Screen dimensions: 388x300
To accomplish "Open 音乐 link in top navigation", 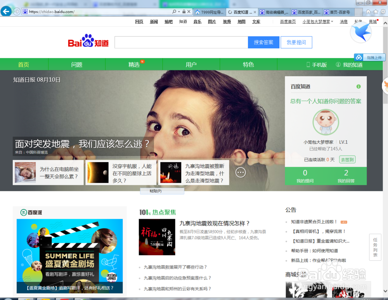I will 197,22.
